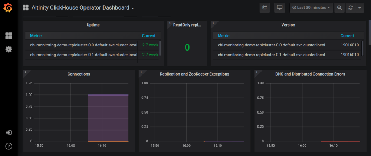Click the Grafana logo icon
Screen dimensions: 371x156
(x=9, y=8)
